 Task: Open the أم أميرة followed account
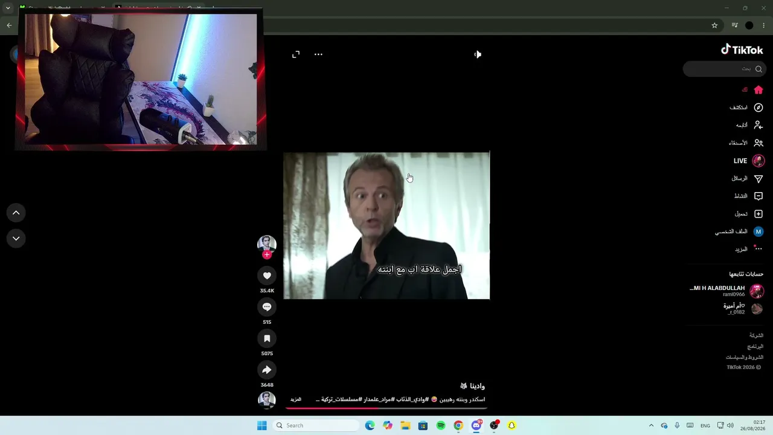(743, 309)
